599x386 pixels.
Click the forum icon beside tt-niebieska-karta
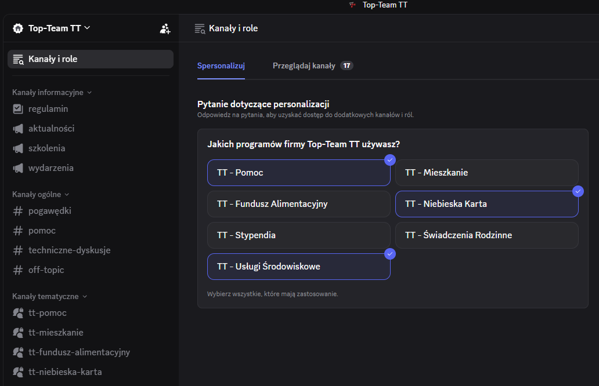click(x=18, y=372)
